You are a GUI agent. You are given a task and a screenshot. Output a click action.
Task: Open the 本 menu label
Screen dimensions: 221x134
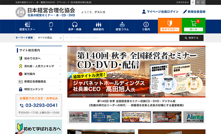pos(51,29)
